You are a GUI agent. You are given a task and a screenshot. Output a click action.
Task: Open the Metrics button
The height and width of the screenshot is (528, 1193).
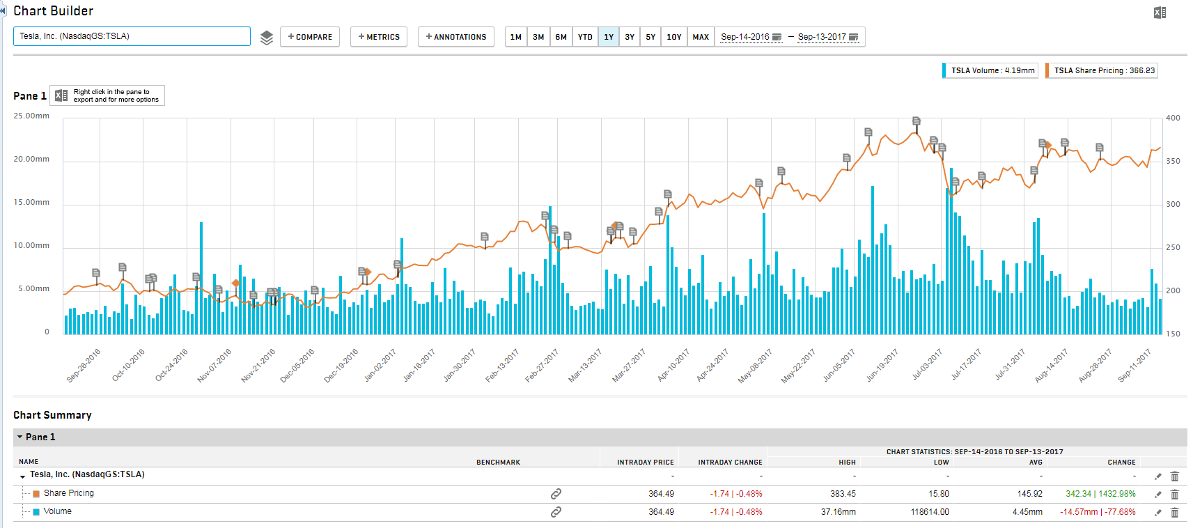coord(379,37)
